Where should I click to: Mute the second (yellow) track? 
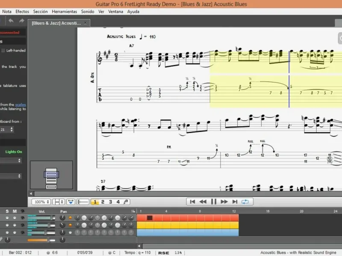(x=15, y=225)
